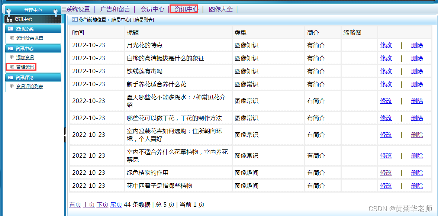Click 删除 for 室内盆栽花卉如何选购

coord(417,135)
